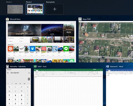Screen dimensions: 133x106
Task: Open the blue V app tile in Store
Action: [x=33, y=49]
